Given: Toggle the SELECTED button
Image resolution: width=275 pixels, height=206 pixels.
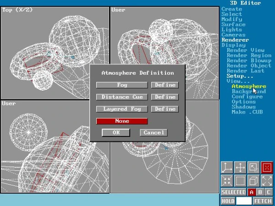Looking at the screenshot, I should coord(234,192).
